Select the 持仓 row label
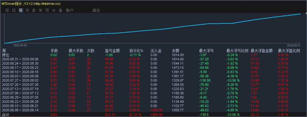The width and height of the screenshot is (307, 117). (x=5, y=55)
